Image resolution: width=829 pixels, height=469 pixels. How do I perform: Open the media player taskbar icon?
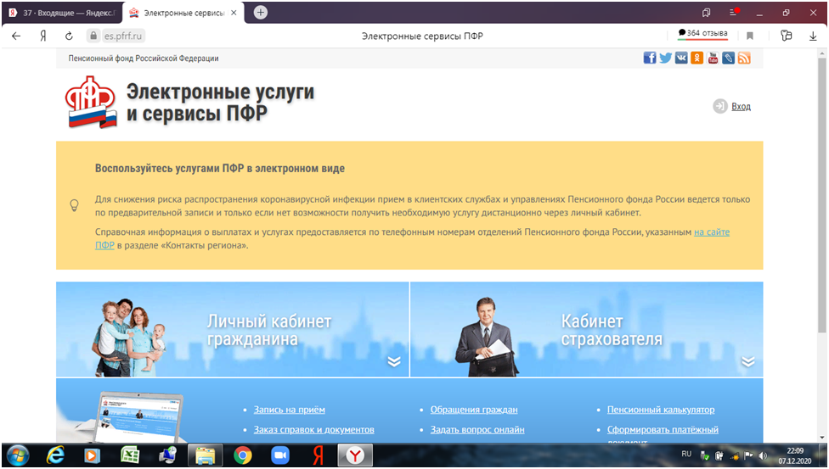[93, 455]
